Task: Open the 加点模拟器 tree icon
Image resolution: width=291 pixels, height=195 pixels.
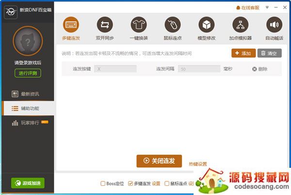Action: click(241, 24)
